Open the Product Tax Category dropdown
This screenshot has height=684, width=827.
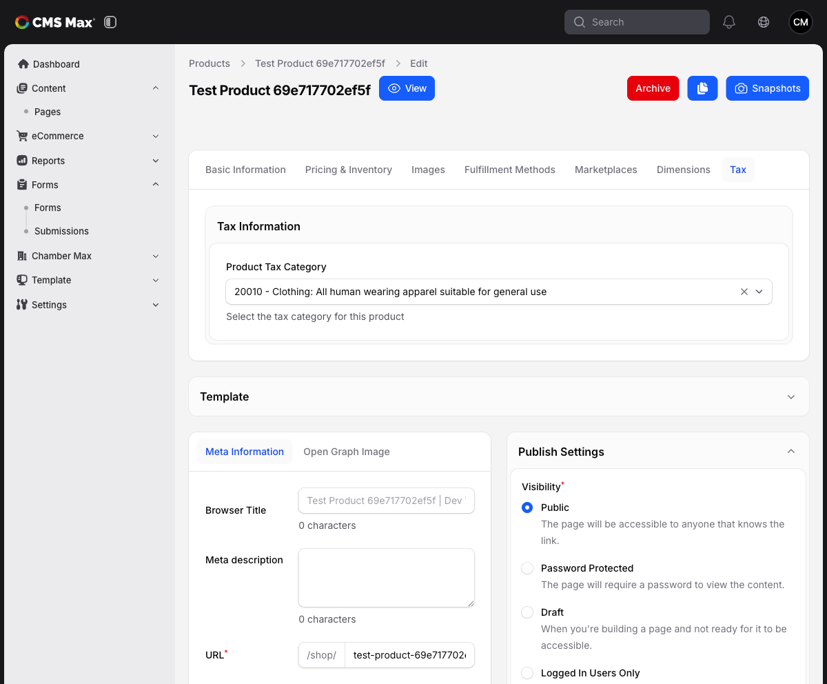pos(499,292)
